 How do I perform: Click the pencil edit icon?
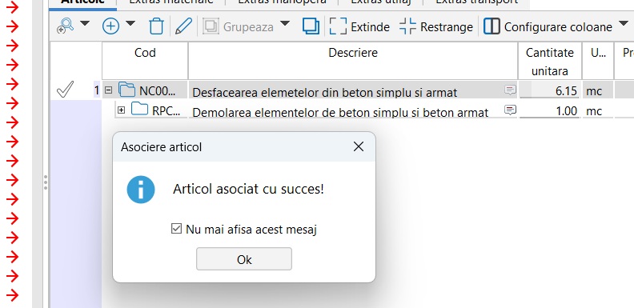(x=183, y=26)
